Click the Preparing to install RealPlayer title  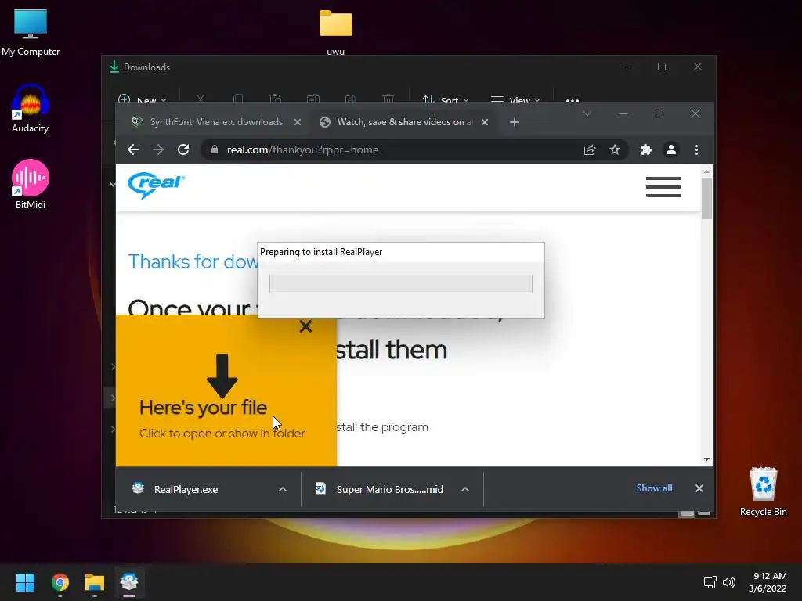tap(320, 252)
